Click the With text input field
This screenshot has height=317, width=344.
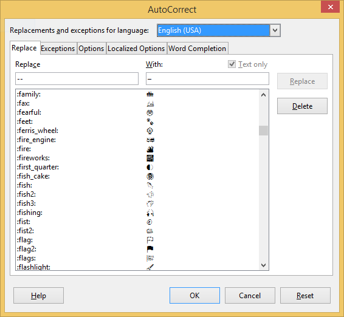pyautogui.click(x=207, y=79)
